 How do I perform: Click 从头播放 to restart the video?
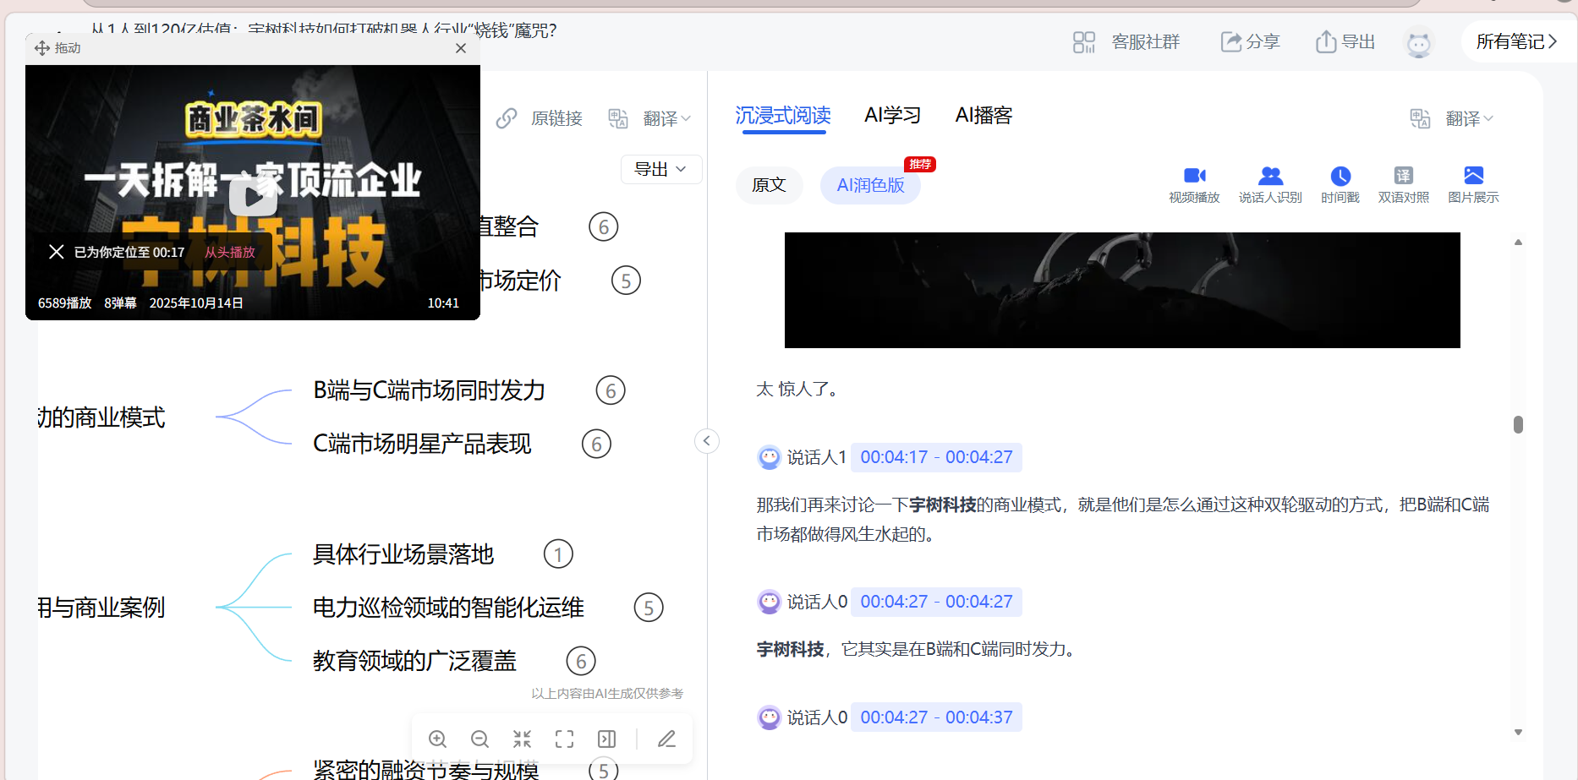[230, 252]
